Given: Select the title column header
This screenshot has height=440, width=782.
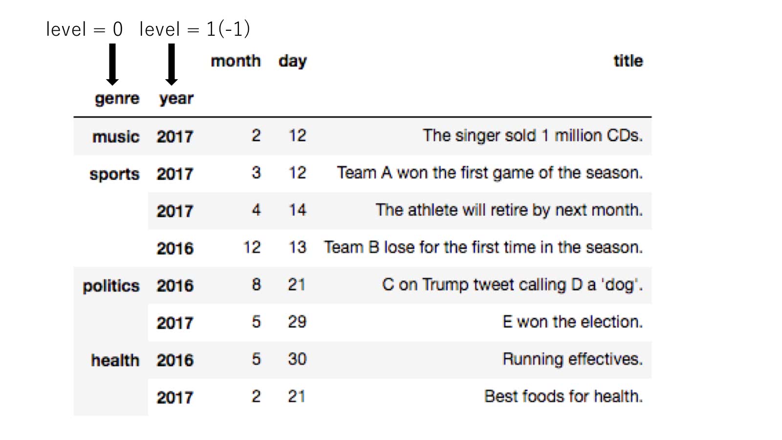Looking at the screenshot, I should pos(628,61).
